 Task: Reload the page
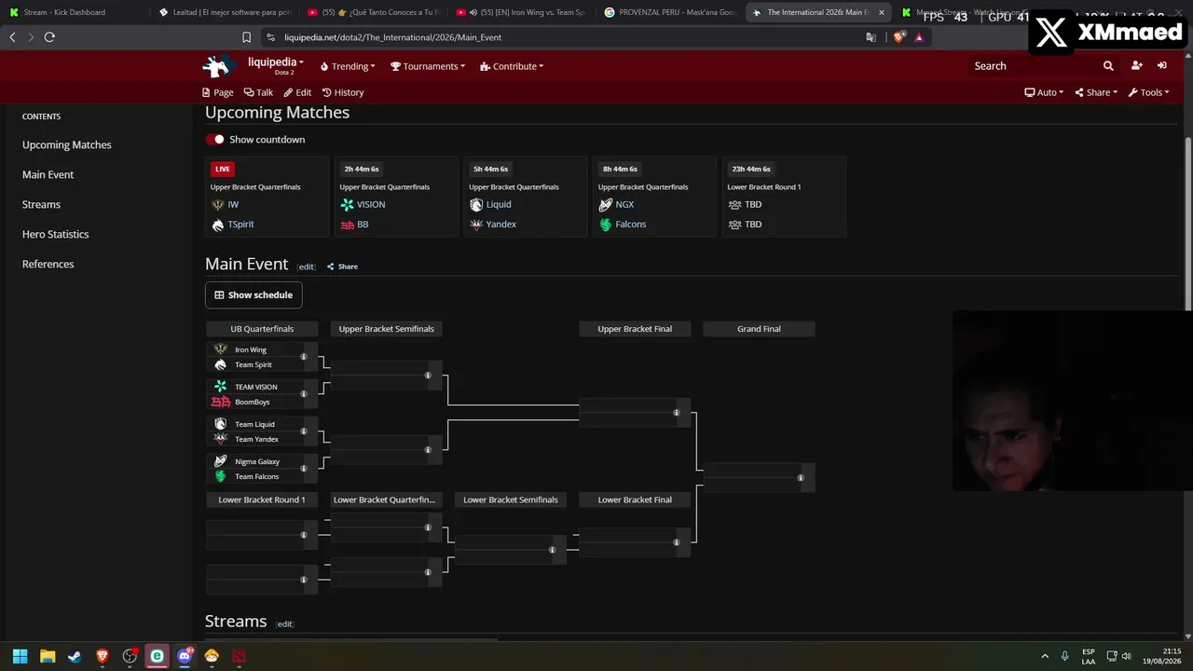coord(49,37)
